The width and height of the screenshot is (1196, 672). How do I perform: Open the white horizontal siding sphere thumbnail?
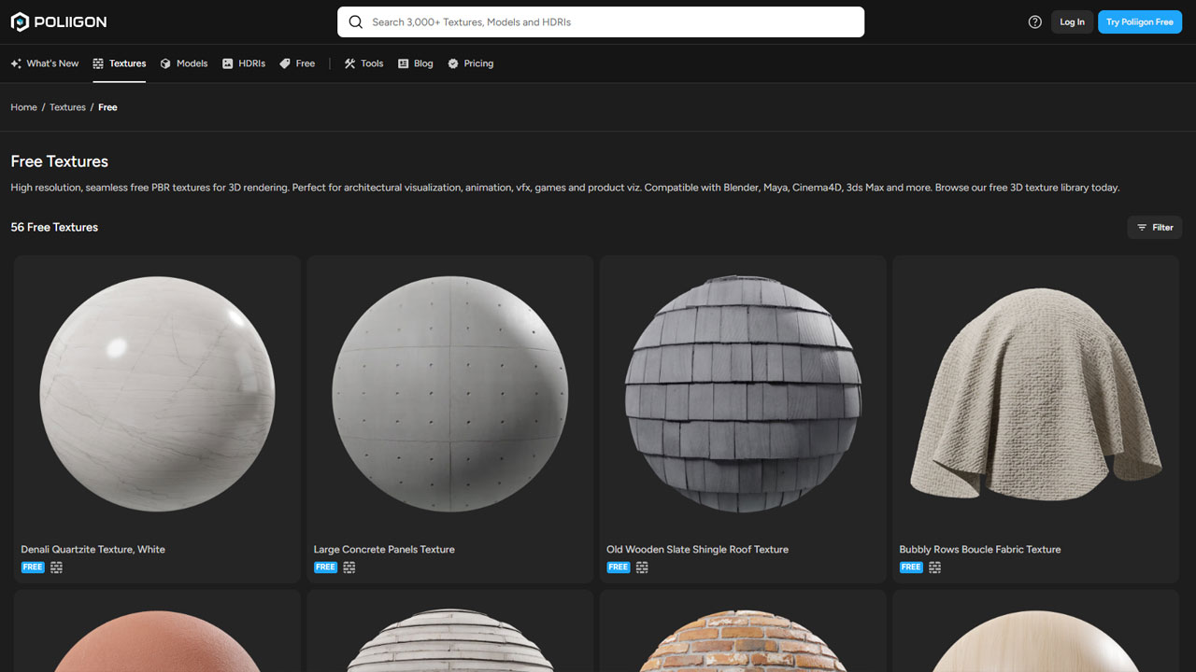point(450,641)
